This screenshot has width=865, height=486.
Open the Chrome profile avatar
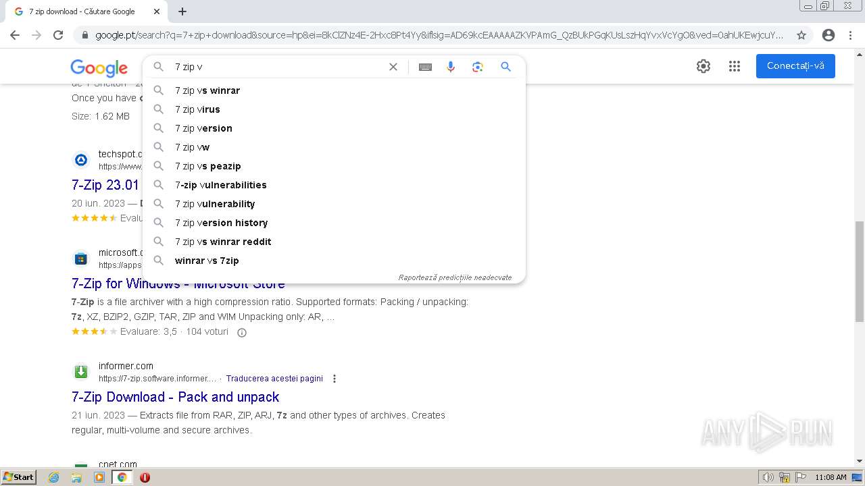pyautogui.click(x=829, y=35)
